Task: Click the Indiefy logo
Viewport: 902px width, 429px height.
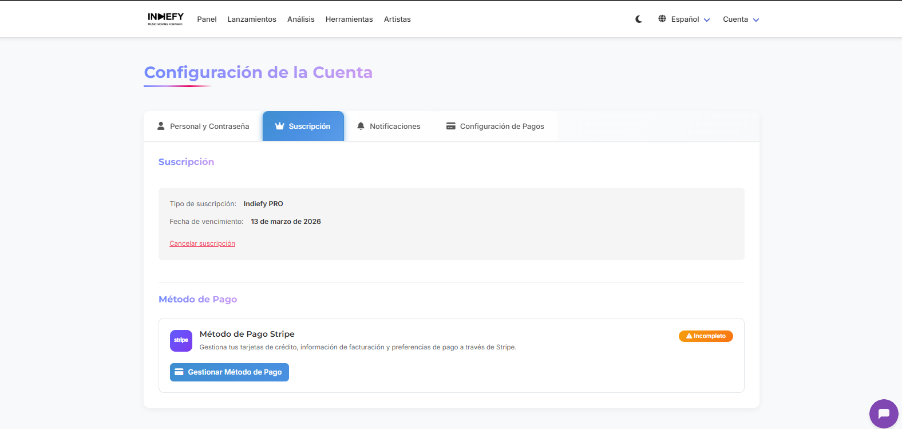Action: pos(165,19)
